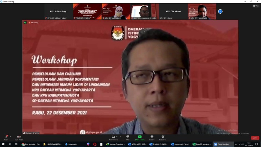
Task: Select KPU DIY staf hukum video thumbnail
Action: click(x=116, y=11)
